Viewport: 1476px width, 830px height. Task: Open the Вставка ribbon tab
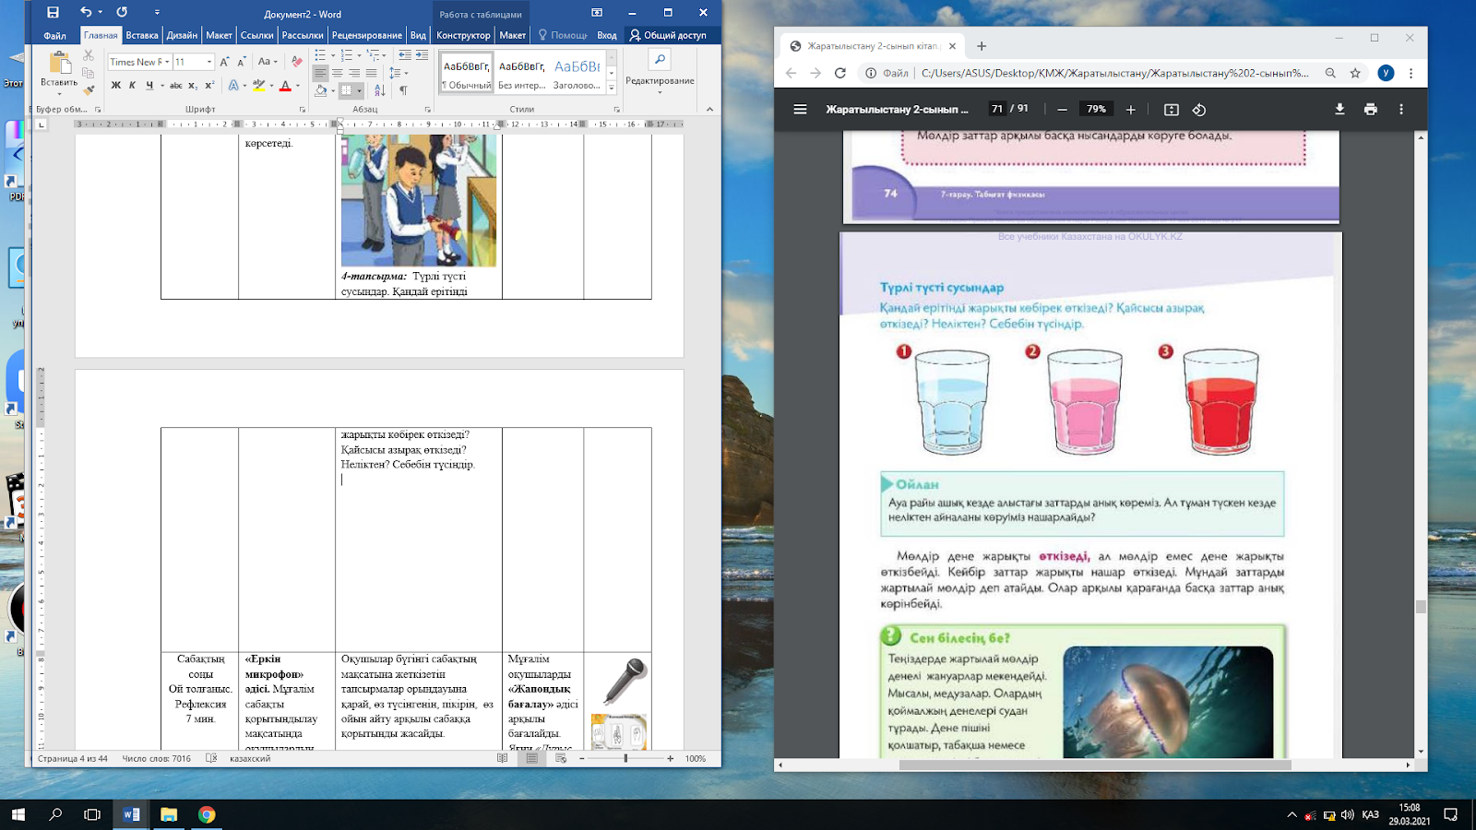141,35
